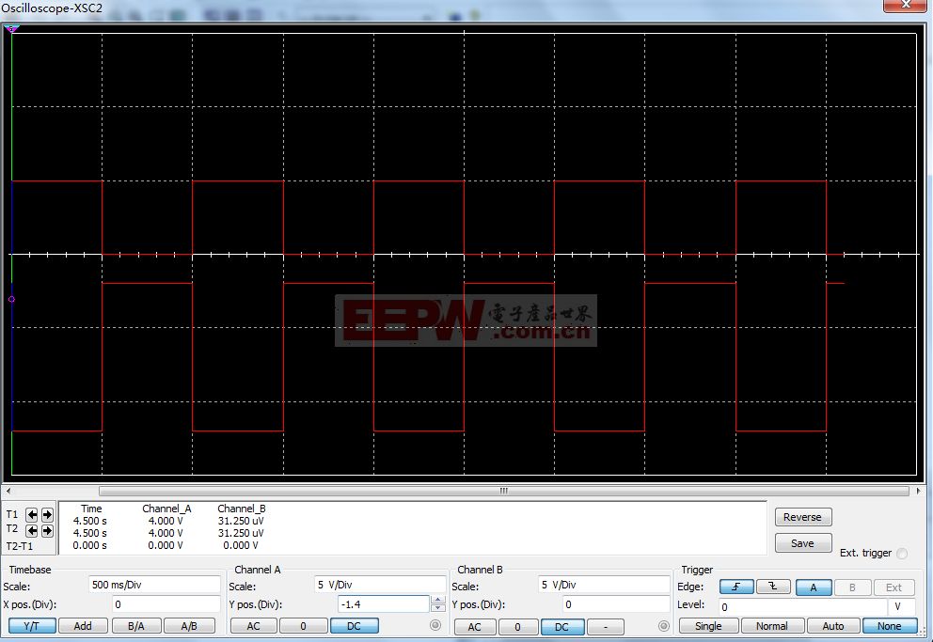Set trigger source to channel A

pos(814,587)
